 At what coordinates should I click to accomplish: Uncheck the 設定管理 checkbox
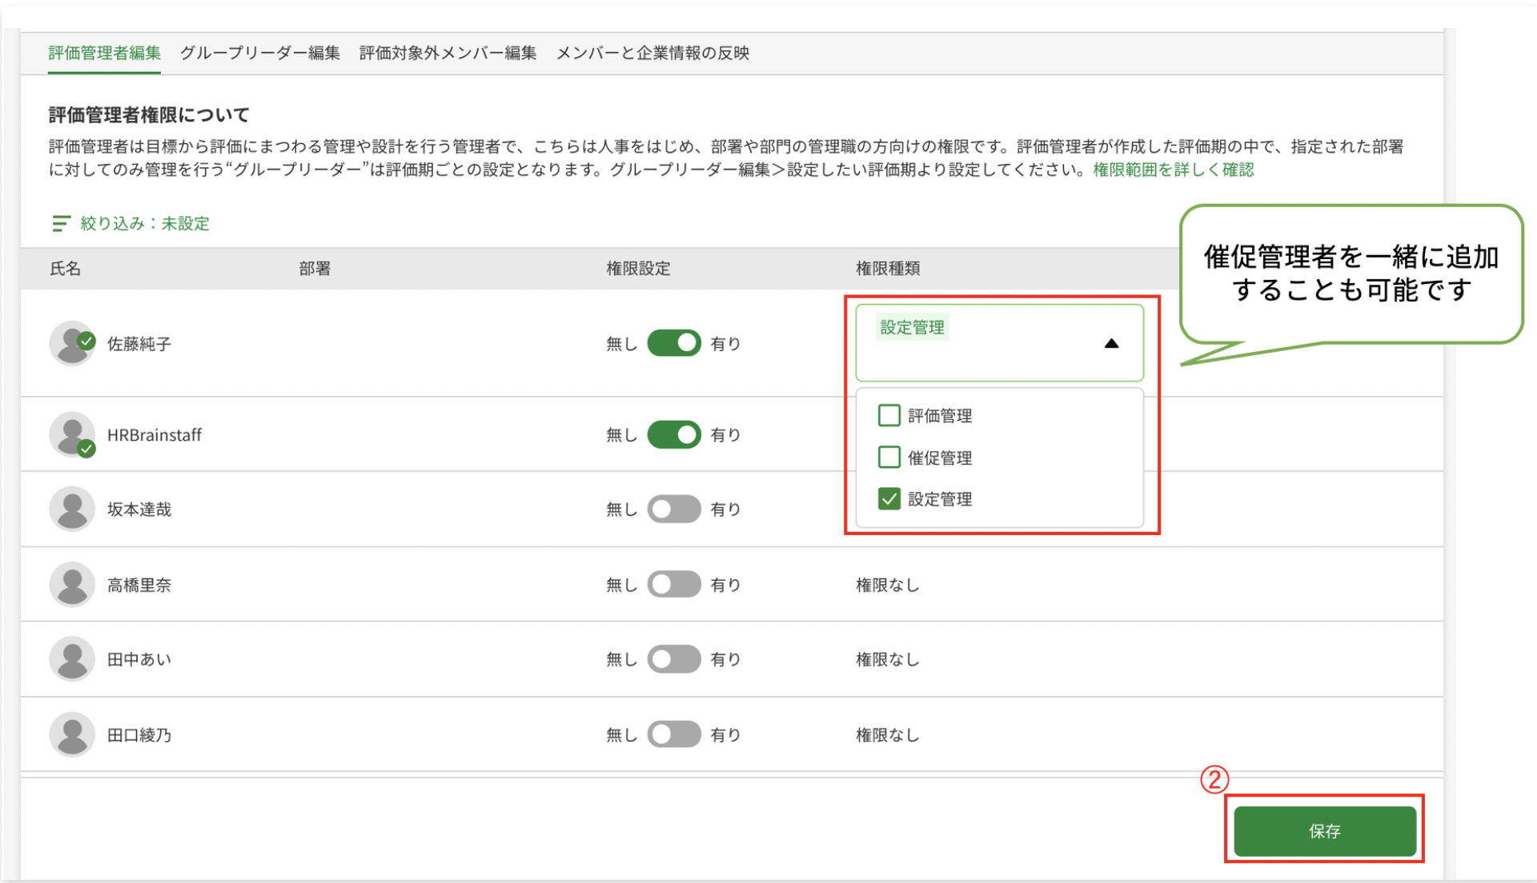point(889,499)
